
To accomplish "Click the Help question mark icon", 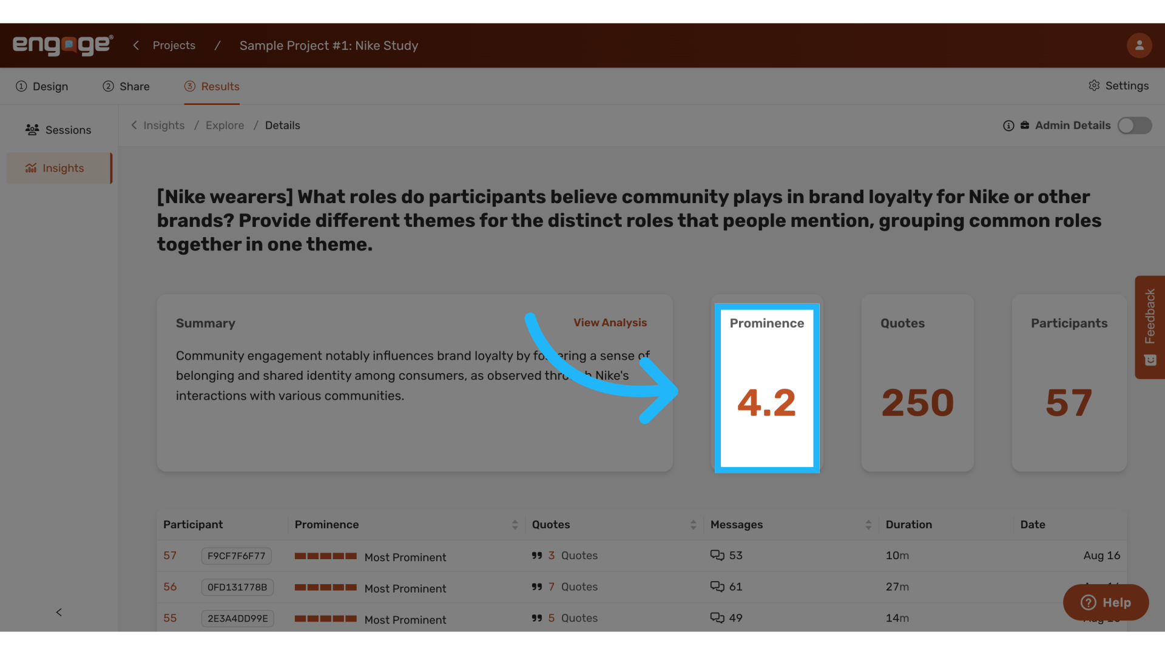I will click(x=1089, y=602).
